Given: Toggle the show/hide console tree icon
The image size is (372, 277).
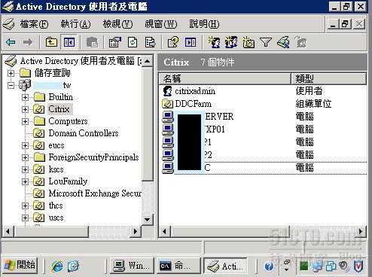Looking at the screenshot, I should 69,42.
